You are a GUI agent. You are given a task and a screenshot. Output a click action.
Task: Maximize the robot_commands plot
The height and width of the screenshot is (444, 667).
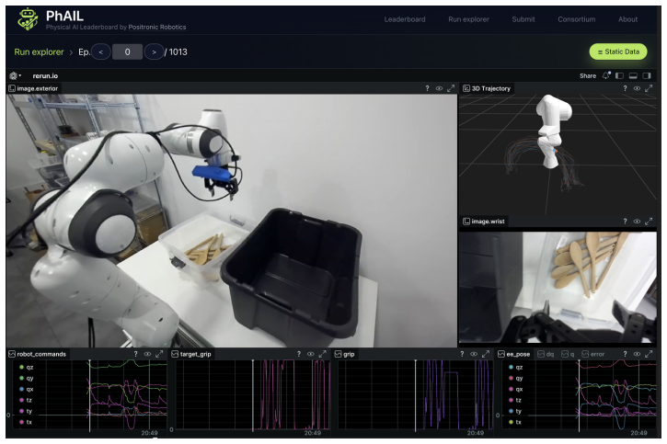pyautogui.click(x=159, y=354)
